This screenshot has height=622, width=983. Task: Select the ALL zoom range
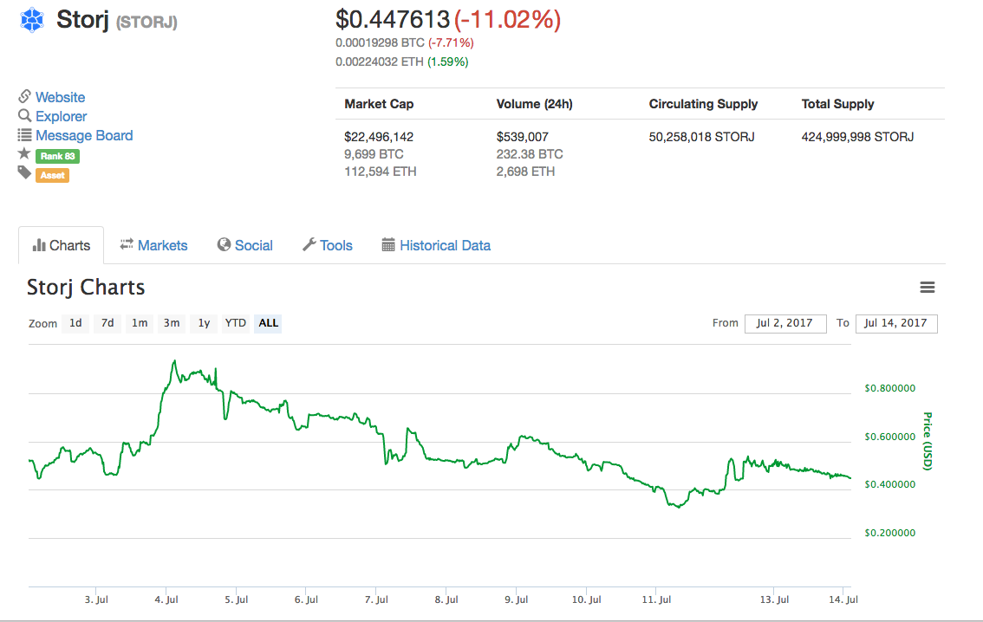pos(269,323)
